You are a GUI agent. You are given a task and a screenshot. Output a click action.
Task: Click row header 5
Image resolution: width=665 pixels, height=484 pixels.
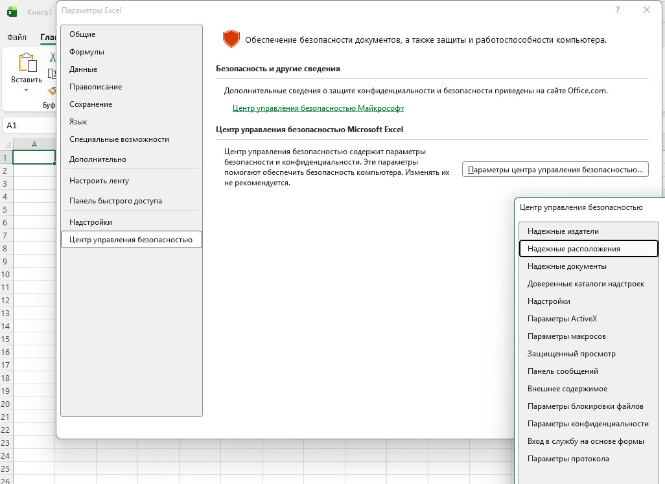pos(6,209)
